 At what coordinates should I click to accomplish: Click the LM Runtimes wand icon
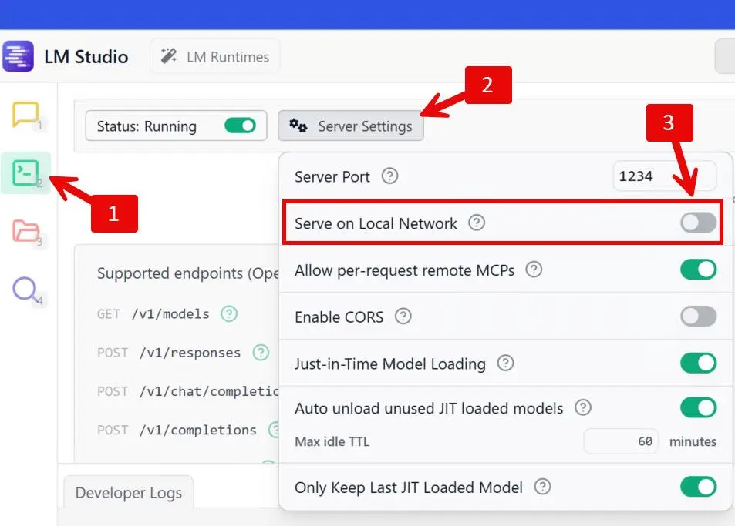(169, 56)
